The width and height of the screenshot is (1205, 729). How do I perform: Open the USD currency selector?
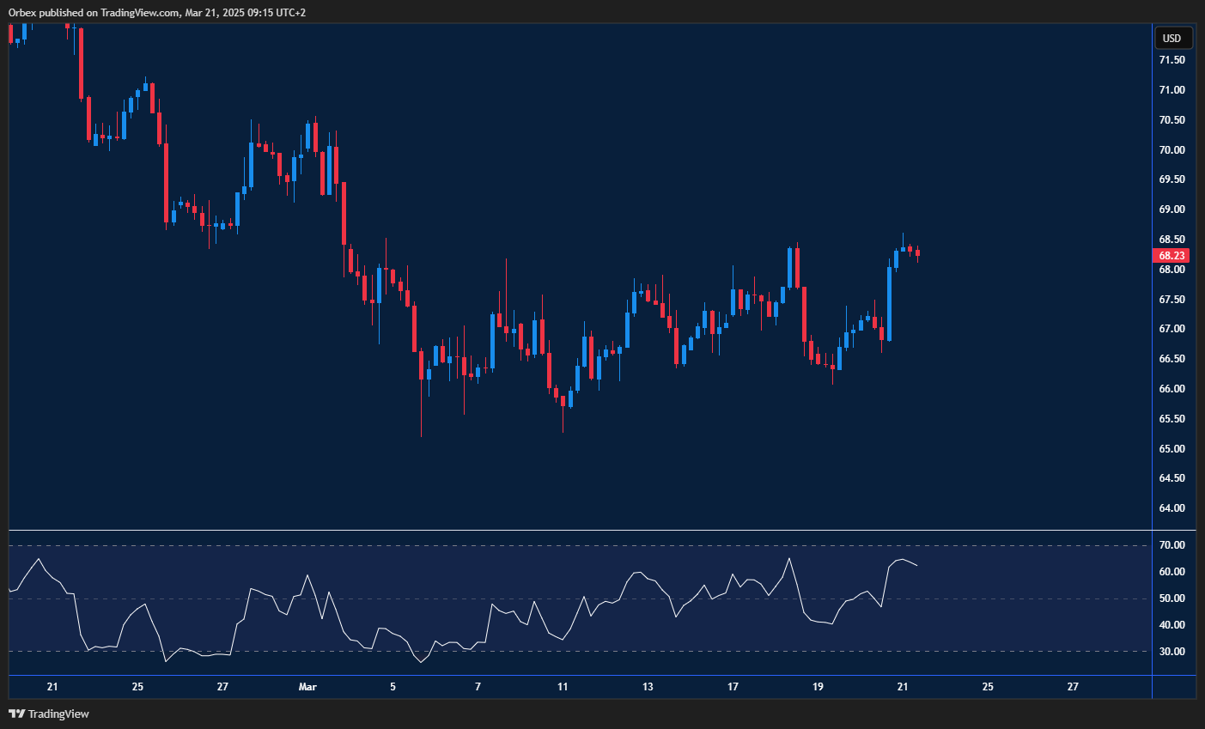(1172, 39)
